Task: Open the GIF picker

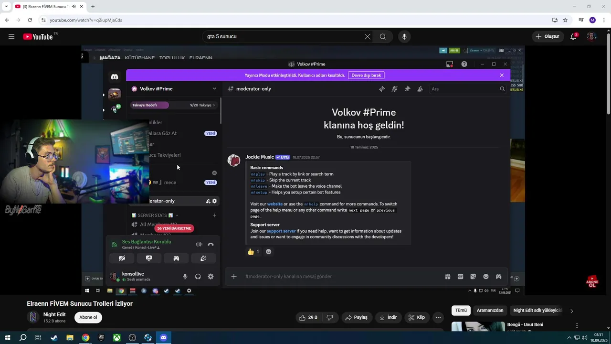Action: point(461,277)
